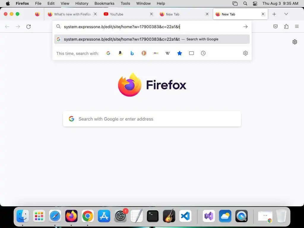Search this time with Bing icon
The height and width of the screenshot is (228, 304).
pyautogui.click(x=132, y=53)
